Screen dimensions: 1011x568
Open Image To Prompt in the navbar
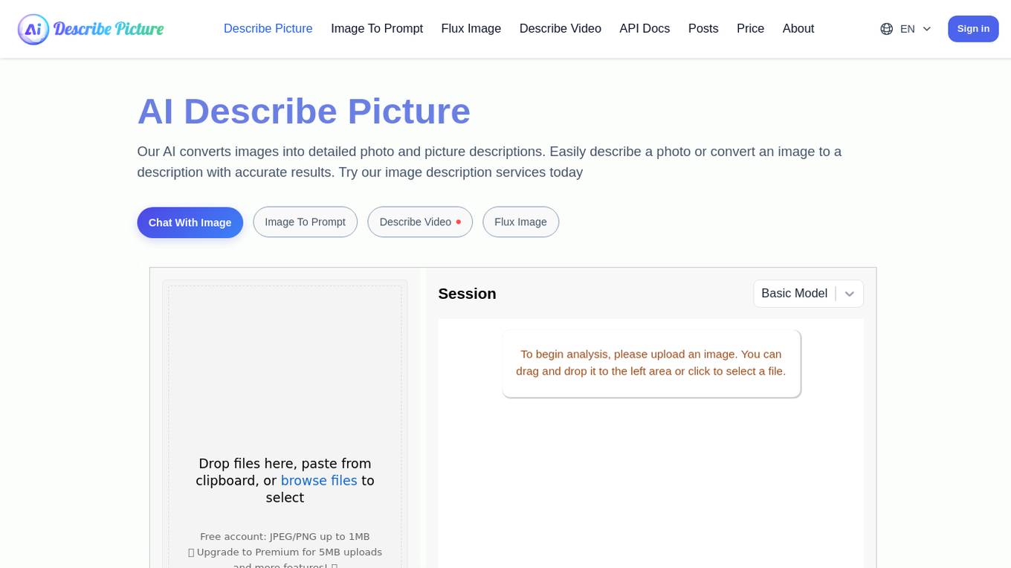[377, 28]
